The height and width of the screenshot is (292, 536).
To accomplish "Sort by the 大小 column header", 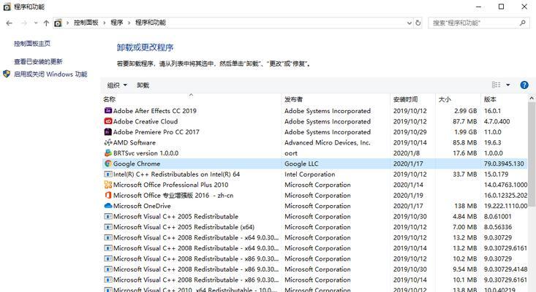I will click(x=458, y=99).
